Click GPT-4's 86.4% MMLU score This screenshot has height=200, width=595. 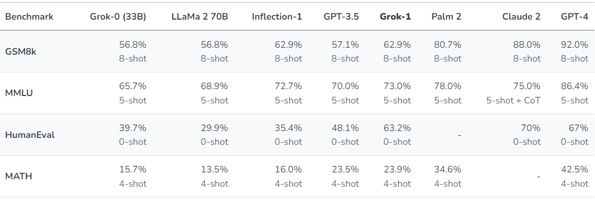574,86
